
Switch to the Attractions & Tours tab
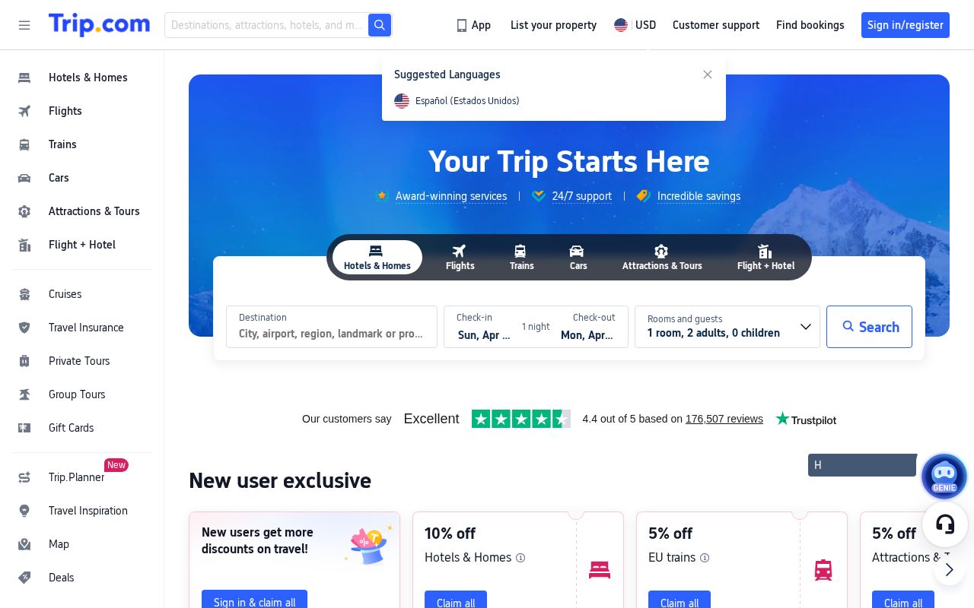pyautogui.click(x=661, y=257)
